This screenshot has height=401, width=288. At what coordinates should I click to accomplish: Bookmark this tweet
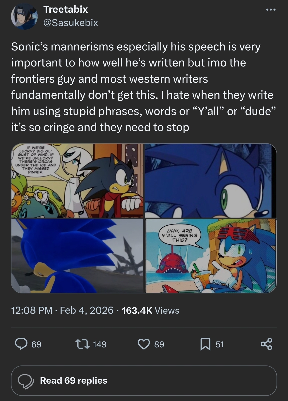[205, 344]
